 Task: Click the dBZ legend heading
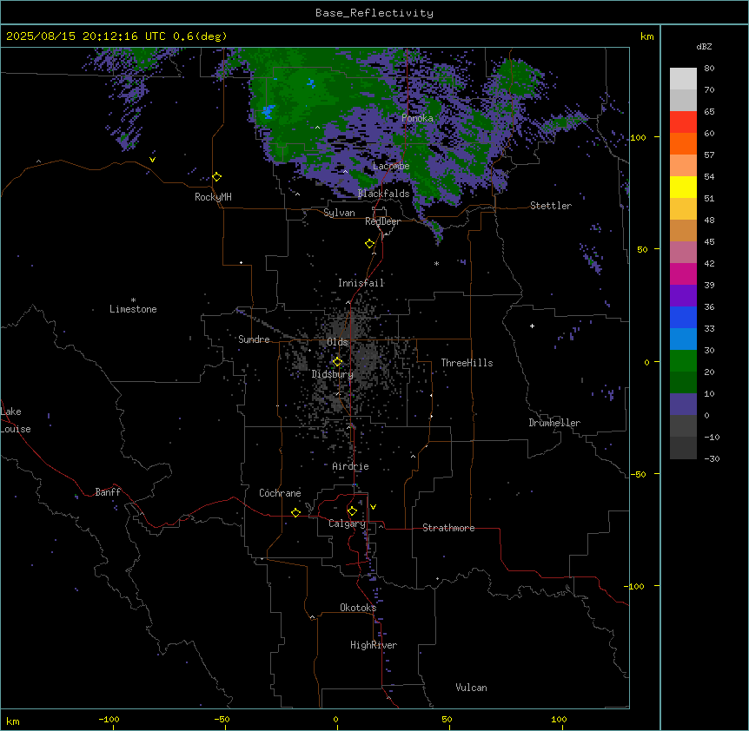(x=704, y=46)
